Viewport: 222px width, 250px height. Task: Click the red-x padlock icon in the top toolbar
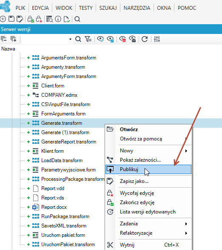pos(39,19)
